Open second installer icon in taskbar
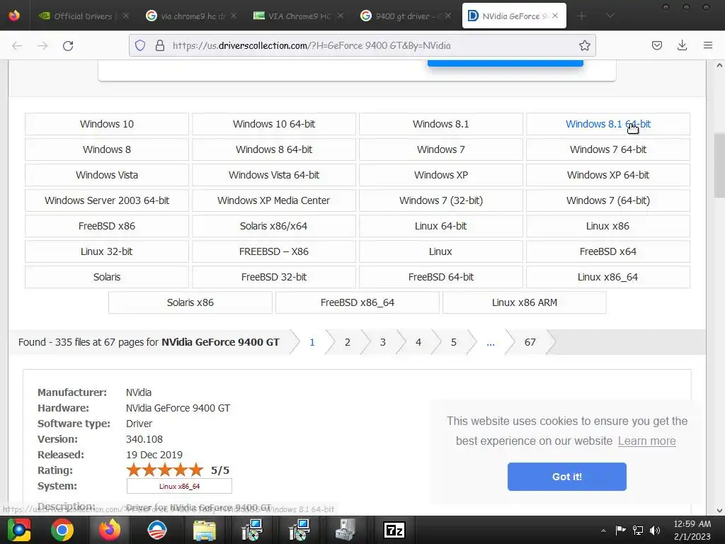 (x=299, y=530)
